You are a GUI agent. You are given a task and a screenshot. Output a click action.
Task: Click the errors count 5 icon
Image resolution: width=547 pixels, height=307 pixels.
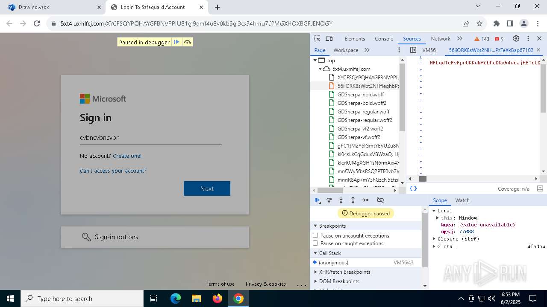tap(499, 39)
